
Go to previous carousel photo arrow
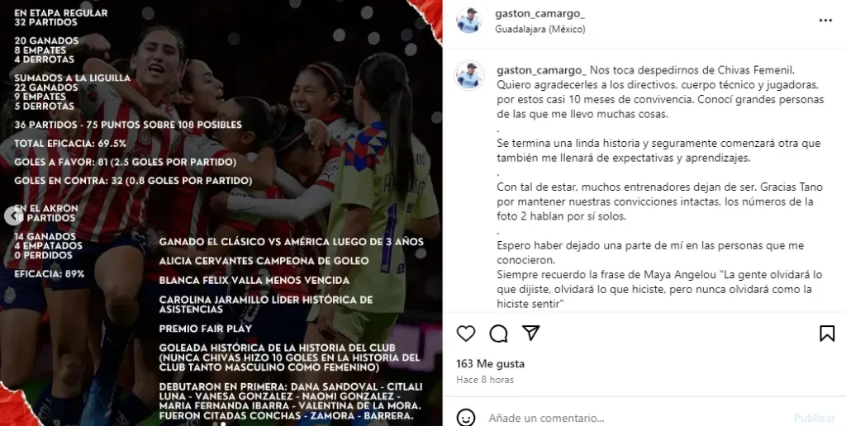(x=12, y=215)
